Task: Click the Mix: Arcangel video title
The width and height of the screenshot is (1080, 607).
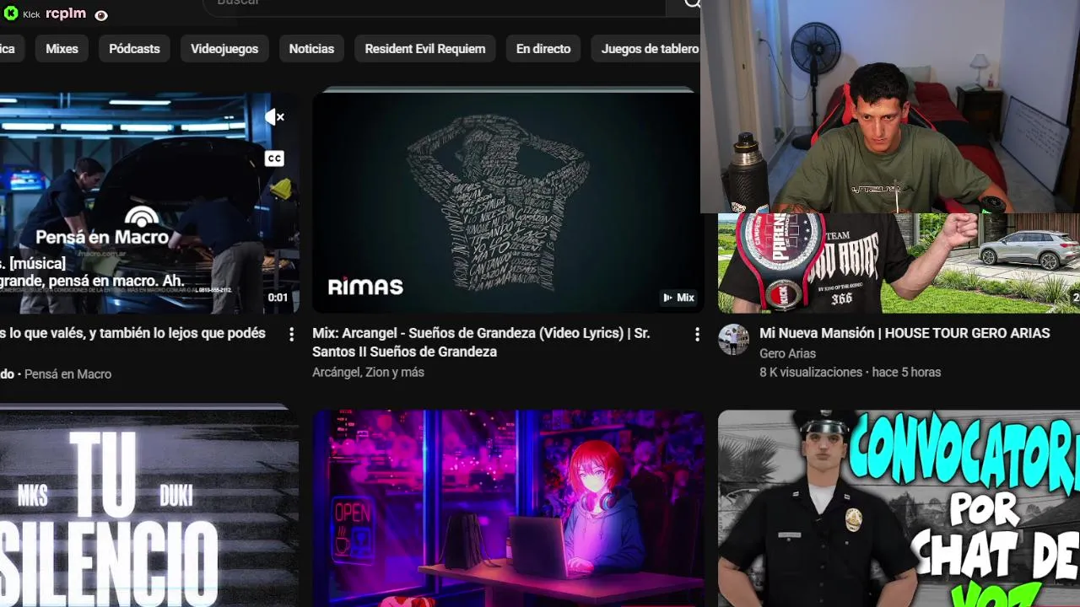Action: point(481,342)
